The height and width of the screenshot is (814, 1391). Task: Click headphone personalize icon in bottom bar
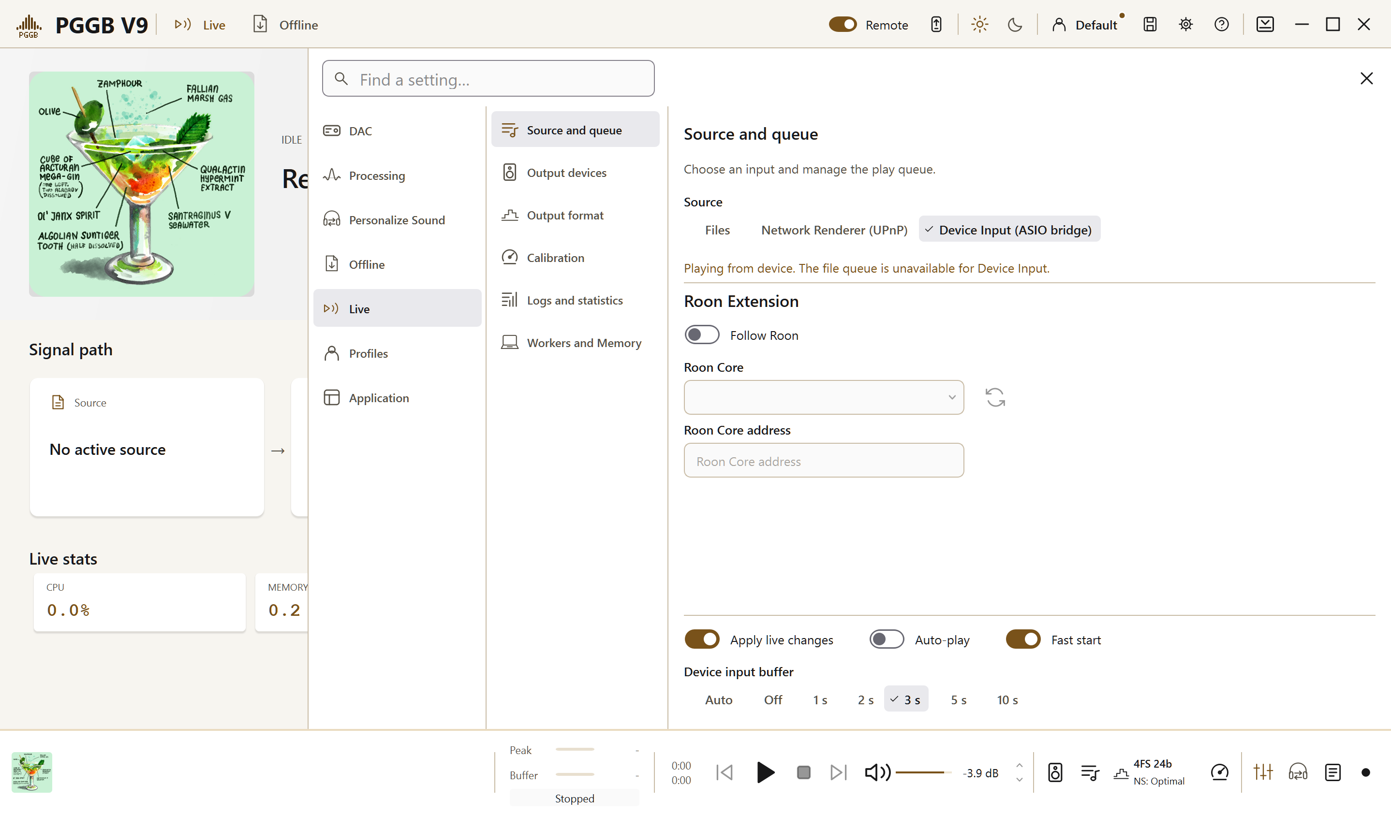click(x=1298, y=772)
